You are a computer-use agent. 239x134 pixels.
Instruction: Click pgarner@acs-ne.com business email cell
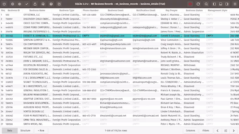point(116,99)
